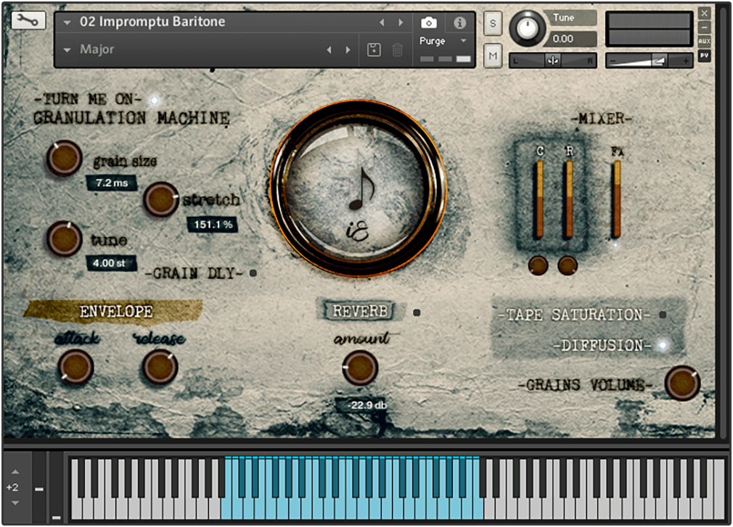
Task: Enable the Grain DLY switch
Action: [x=253, y=273]
